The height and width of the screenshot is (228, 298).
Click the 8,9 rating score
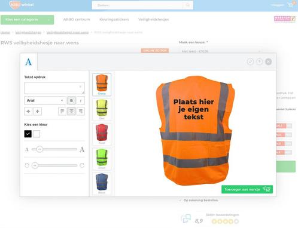pos(199,221)
